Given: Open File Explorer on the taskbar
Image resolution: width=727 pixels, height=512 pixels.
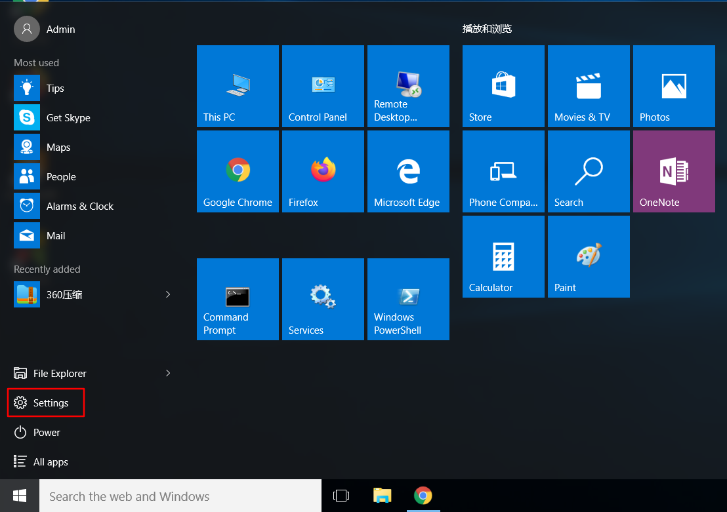Looking at the screenshot, I should coord(382,496).
